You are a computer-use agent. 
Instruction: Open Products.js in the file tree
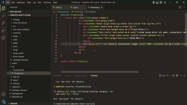click(x=29, y=73)
